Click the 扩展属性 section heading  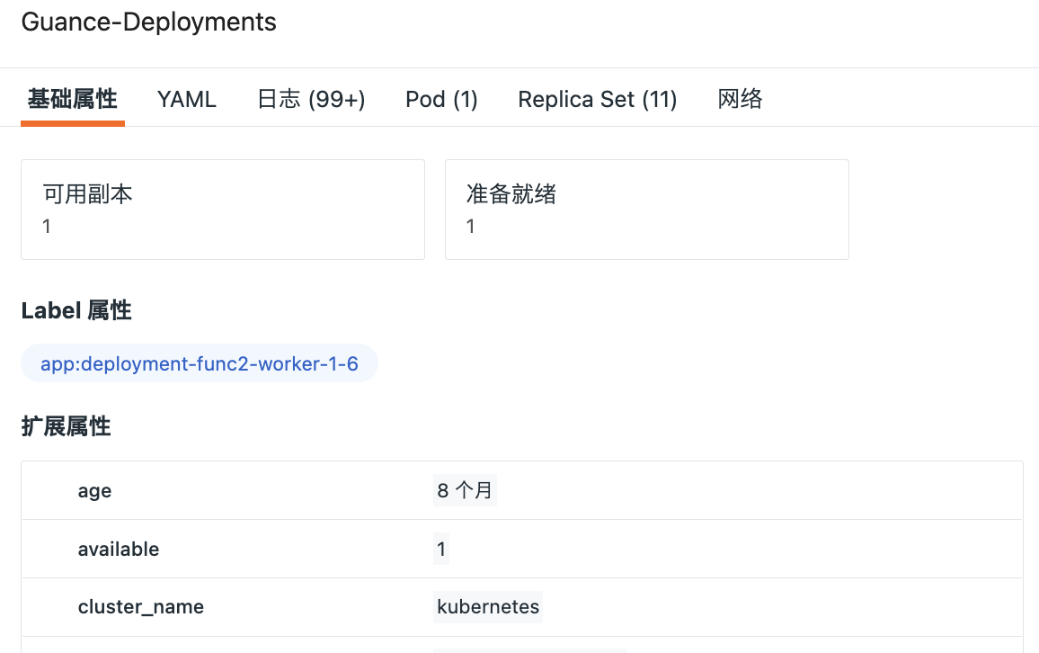(67, 427)
